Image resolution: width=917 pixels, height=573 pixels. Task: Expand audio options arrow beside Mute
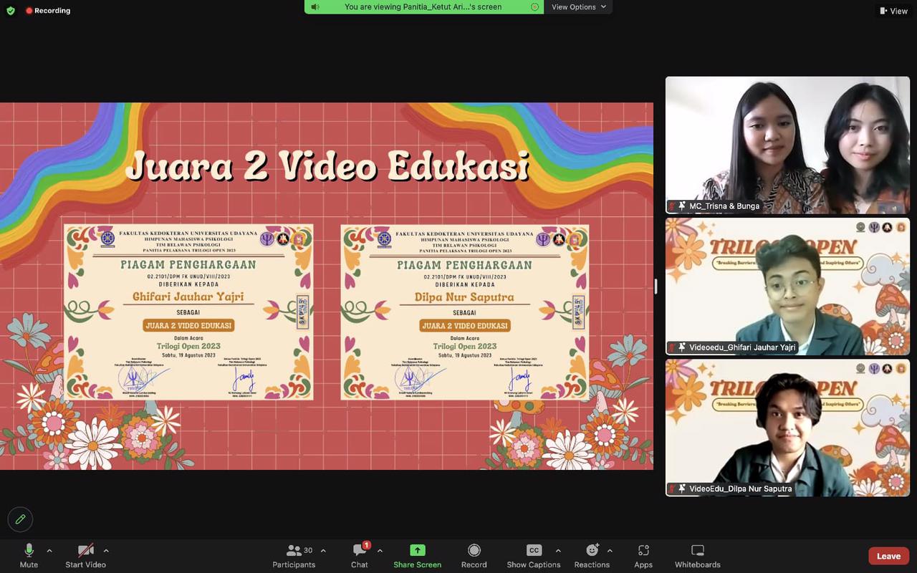pyautogui.click(x=49, y=551)
